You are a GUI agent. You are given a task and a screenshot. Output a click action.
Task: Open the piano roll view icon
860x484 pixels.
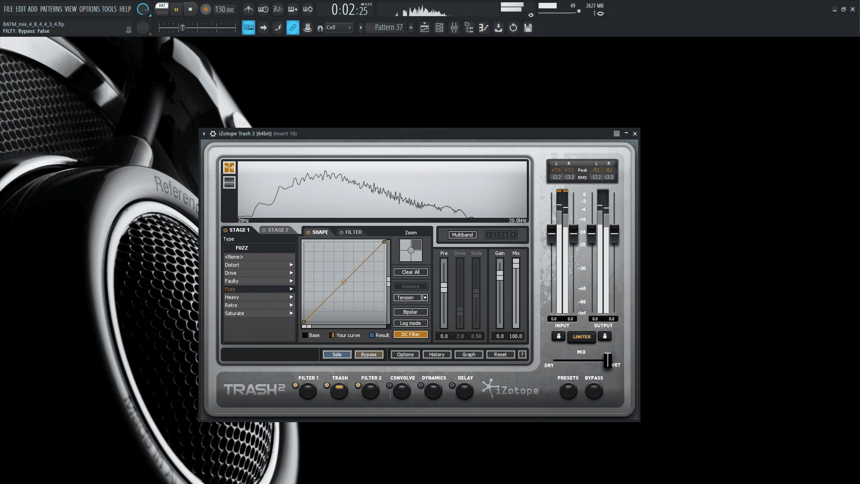[x=484, y=28]
